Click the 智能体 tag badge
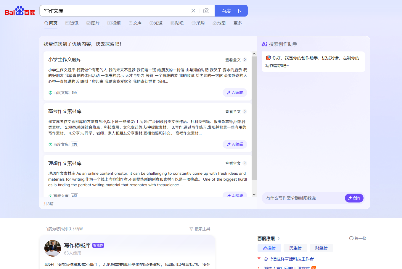The width and height of the screenshot is (402, 269). (98, 245)
